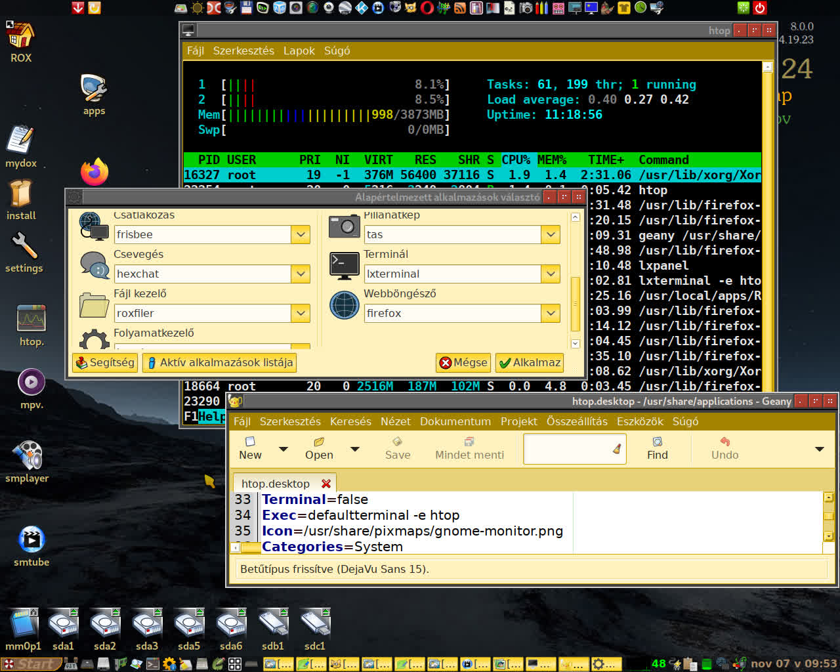
Task: Click the red power icon in top tray
Action: point(760,8)
